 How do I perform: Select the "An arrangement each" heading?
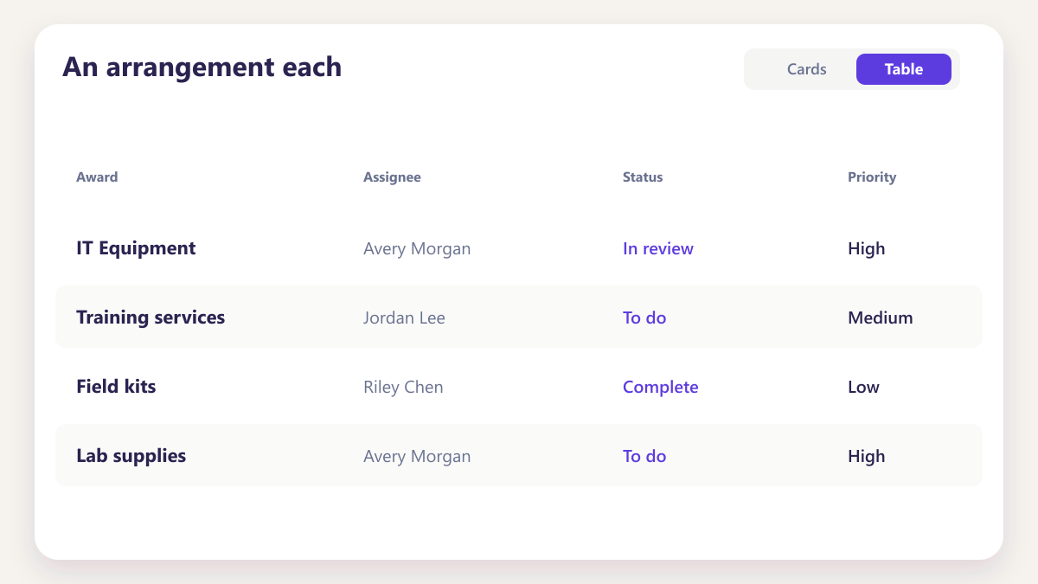202,67
